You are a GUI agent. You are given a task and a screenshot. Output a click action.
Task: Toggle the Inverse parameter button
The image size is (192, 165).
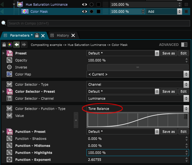pyautogui.click(x=138, y=67)
